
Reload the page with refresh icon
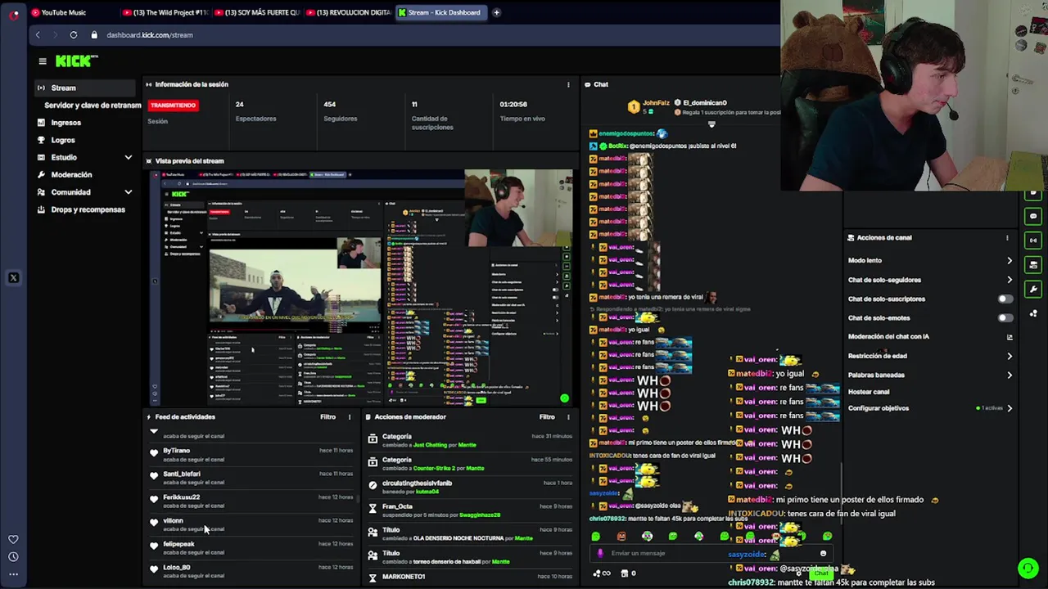coord(74,35)
